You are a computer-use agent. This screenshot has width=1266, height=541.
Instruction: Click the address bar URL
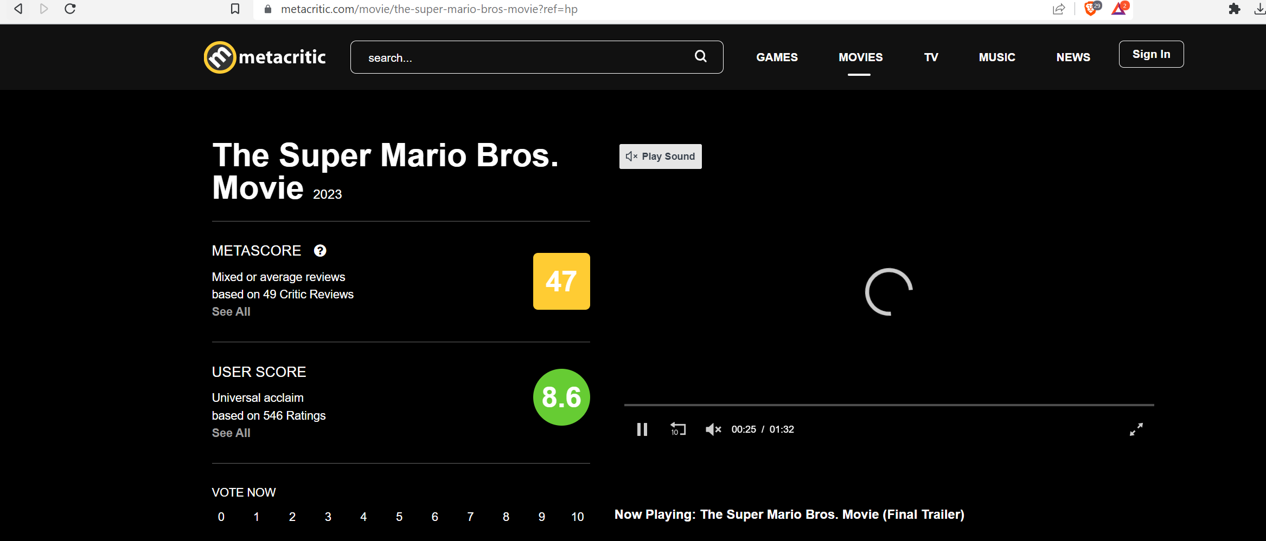pyautogui.click(x=429, y=9)
